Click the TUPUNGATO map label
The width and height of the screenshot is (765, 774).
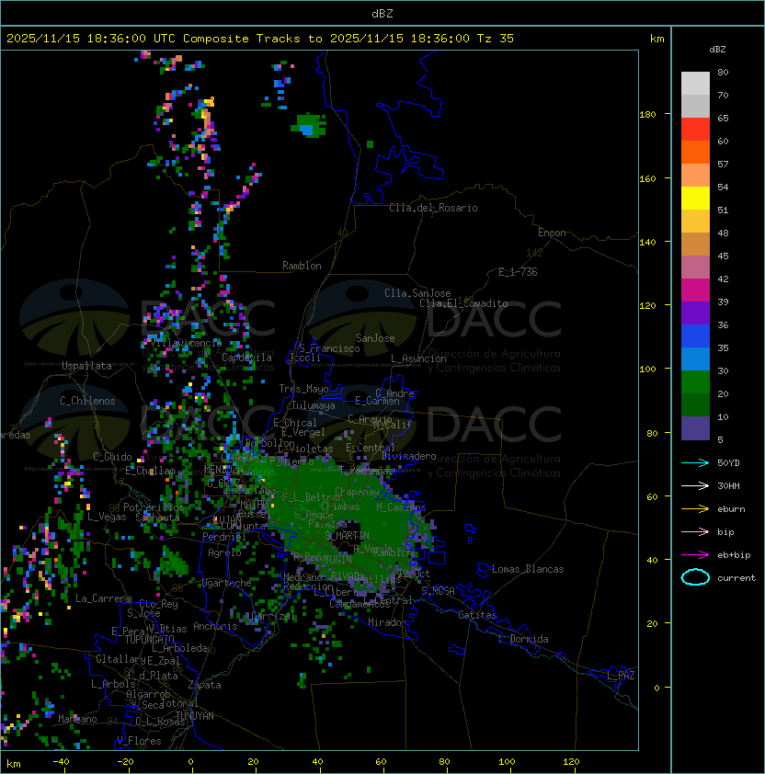tap(149, 639)
